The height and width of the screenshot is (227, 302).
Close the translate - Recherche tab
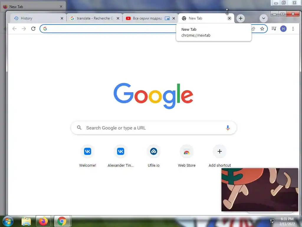click(118, 18)
